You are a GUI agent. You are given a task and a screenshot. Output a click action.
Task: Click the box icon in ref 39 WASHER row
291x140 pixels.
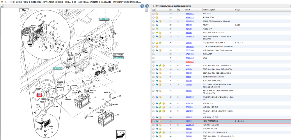click(160, 97)
